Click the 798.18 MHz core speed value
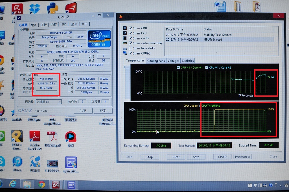 tap(46, 79)
